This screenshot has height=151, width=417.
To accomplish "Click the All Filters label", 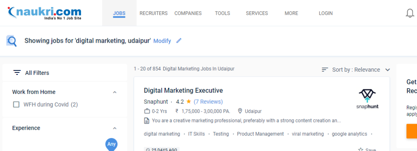I will 37,73.
